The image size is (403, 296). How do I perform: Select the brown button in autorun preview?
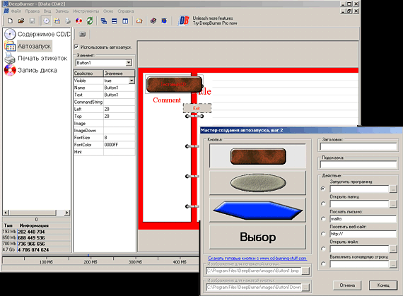point(174,84)
